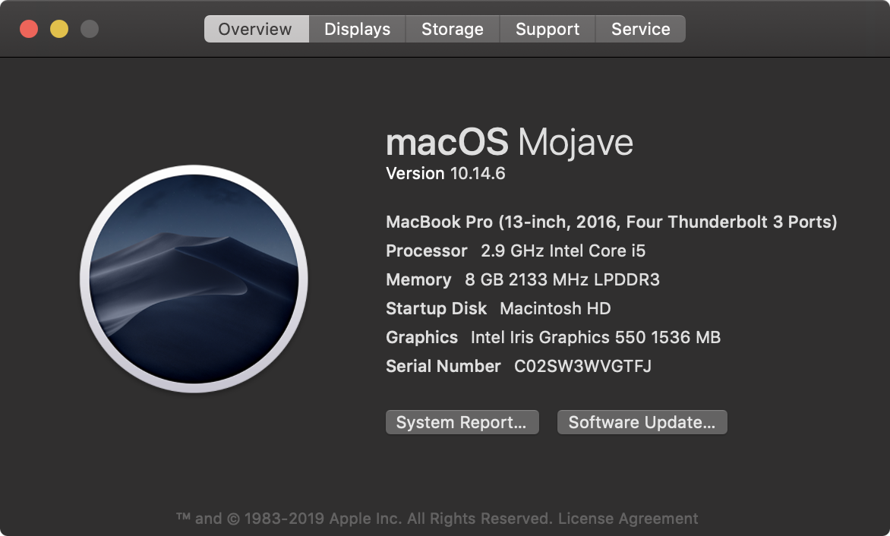Viewport: 890px width, 536px height.
Task: Click the macOS Mojave desert logo
Action: [x=194, y=279]
